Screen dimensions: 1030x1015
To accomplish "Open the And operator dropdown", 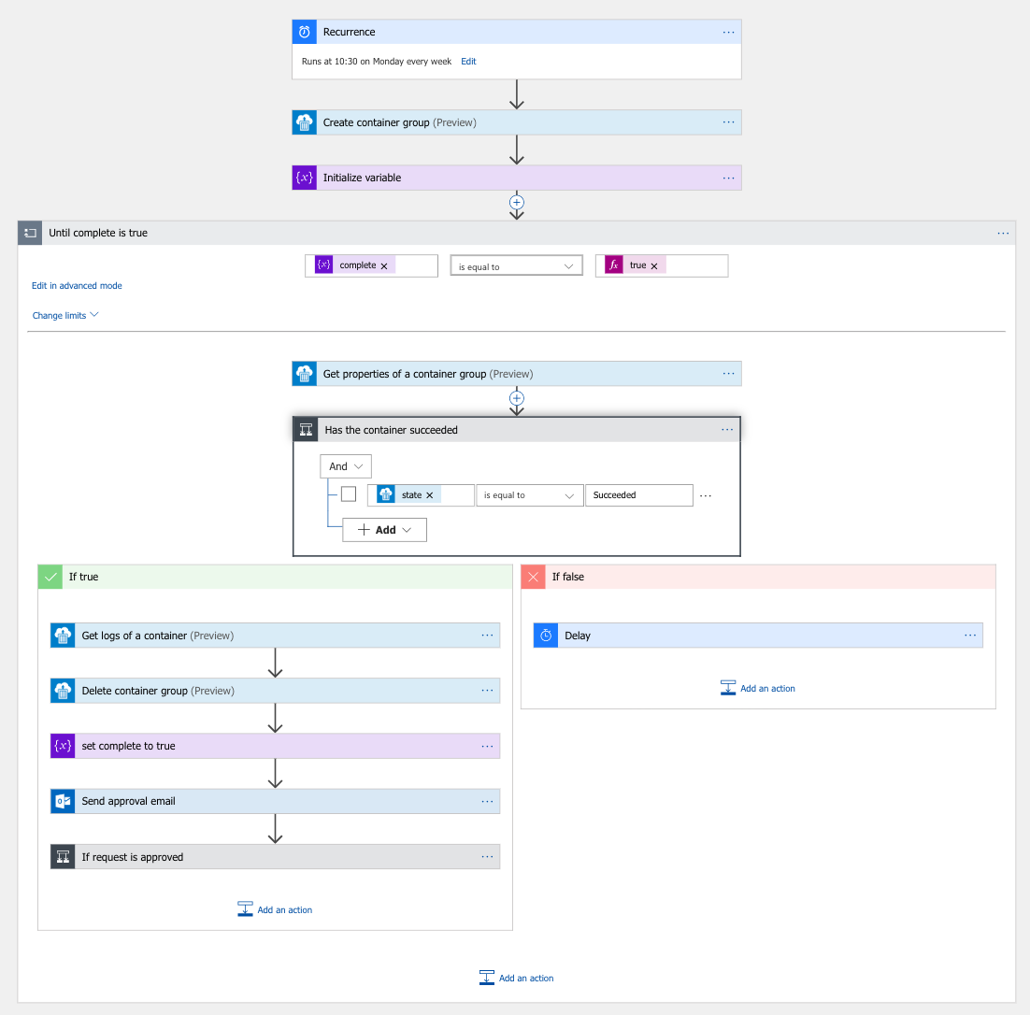I will [x=346, y=466].
